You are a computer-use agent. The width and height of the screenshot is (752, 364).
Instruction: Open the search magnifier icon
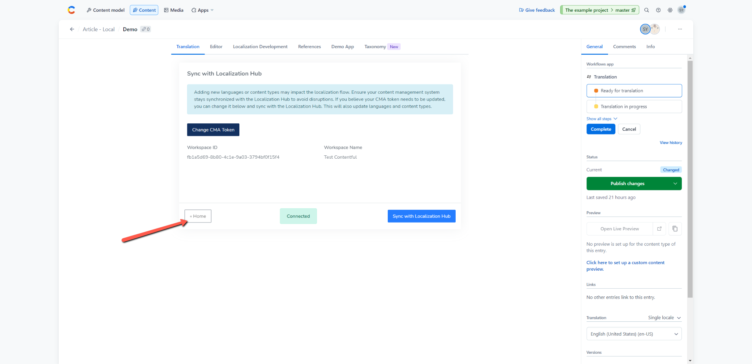pyautogui.click(x=647, y=10)
